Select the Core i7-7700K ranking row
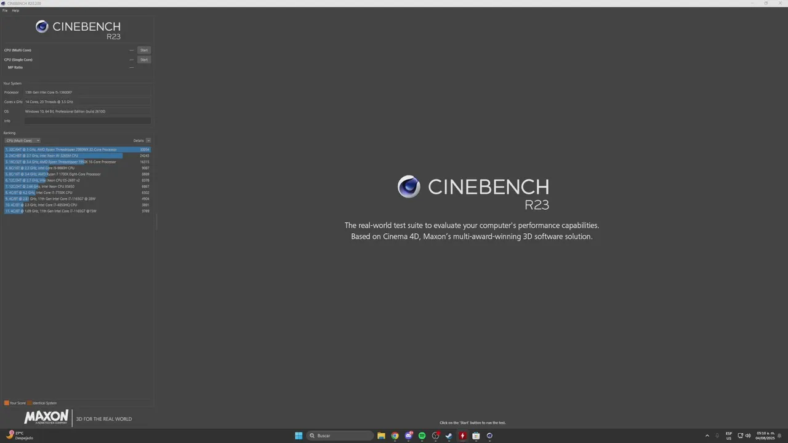 (78, 193)
